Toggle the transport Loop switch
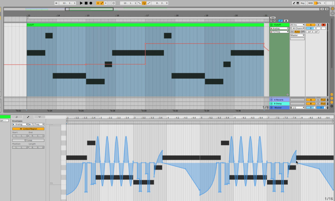335x201 pixels. tap(144, 3)
